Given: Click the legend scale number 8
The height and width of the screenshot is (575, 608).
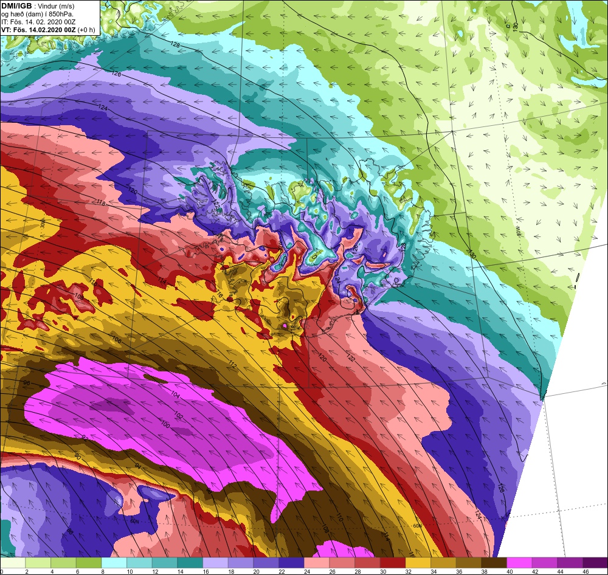Looking at the screenshot, I should tap(102, 571).
